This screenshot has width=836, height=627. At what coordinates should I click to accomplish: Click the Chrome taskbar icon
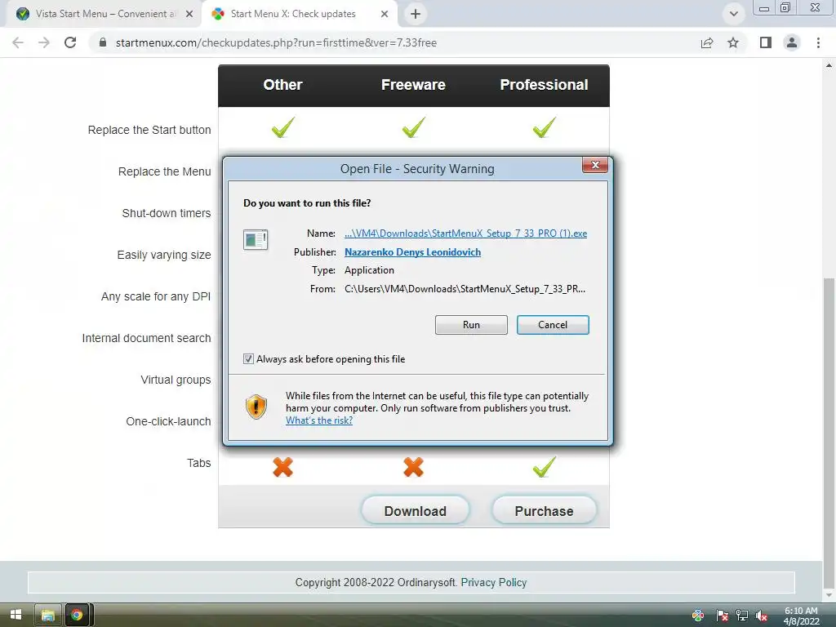[77, 615]
